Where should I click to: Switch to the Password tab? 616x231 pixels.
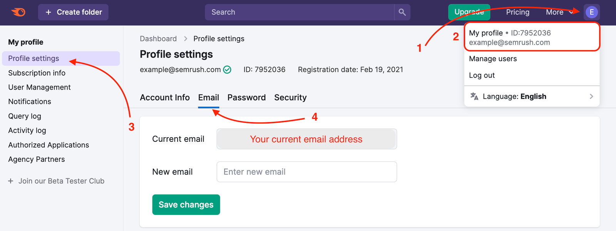246,97
